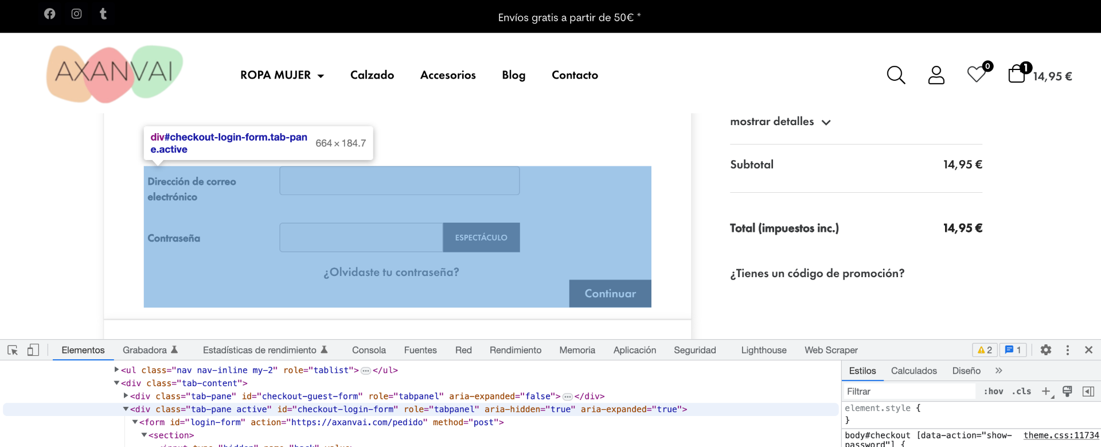1101x447 pixels.
Task: Click the AXANVAI logo
Action: point(115,74)
